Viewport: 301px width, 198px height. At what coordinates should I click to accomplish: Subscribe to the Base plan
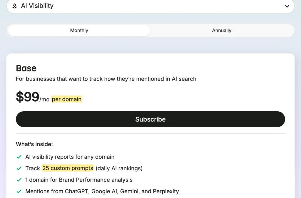tap(150, 119)
